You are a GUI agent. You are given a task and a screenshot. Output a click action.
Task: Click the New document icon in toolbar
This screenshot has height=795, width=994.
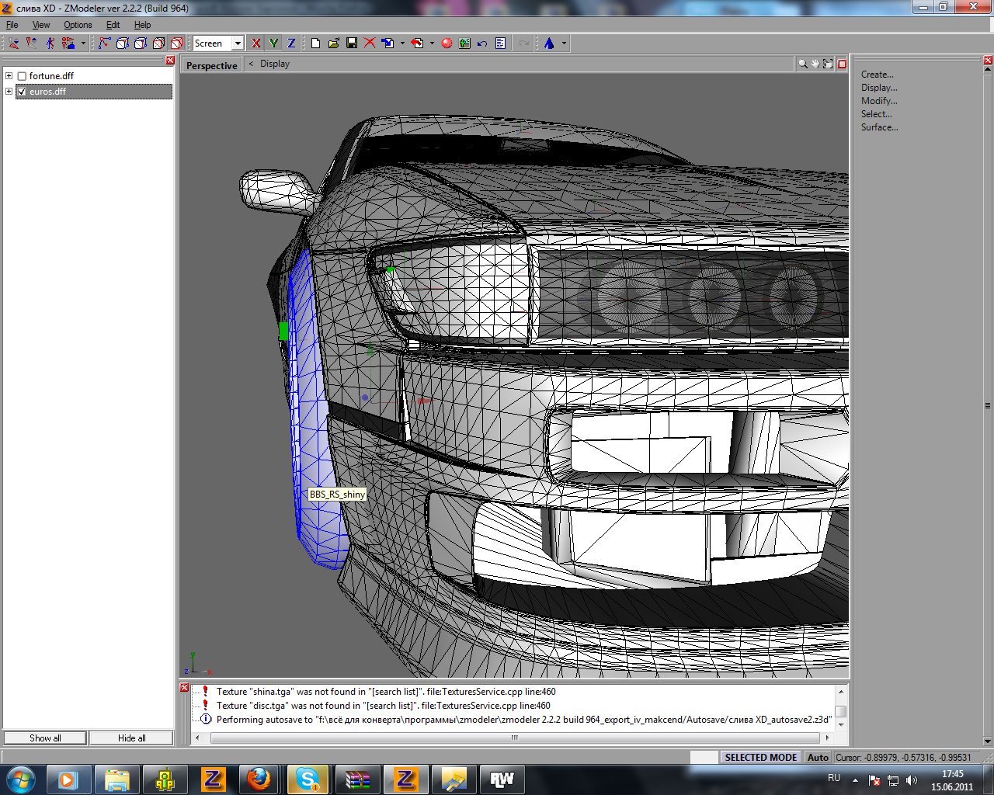tap(316, 43)
